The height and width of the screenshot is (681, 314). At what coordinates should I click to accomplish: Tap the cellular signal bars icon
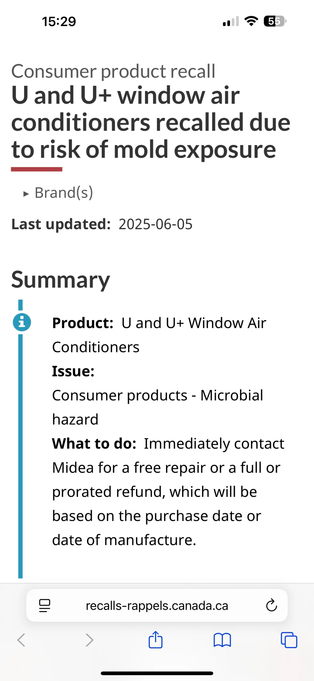click(231, 21)
